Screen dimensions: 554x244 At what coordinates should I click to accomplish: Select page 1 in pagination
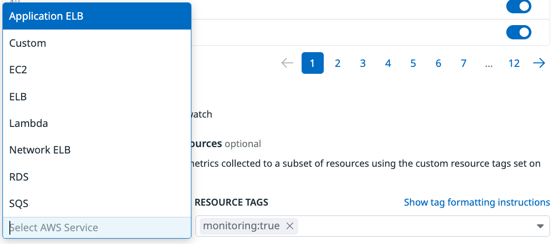pyautogui.click(x=312, y=63)
